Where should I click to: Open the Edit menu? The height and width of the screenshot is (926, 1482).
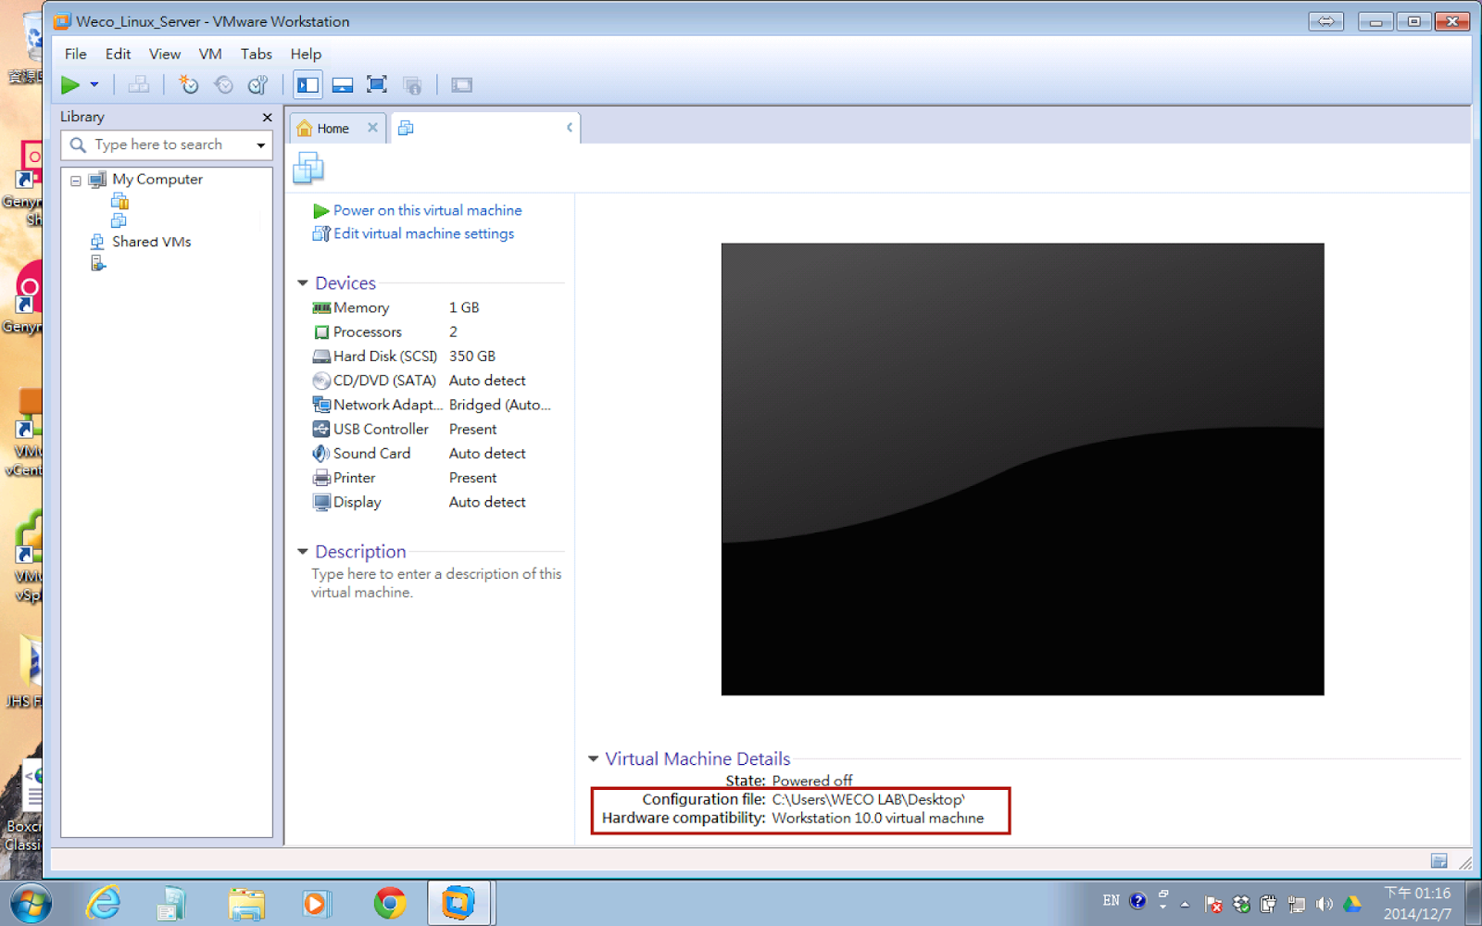118,54
